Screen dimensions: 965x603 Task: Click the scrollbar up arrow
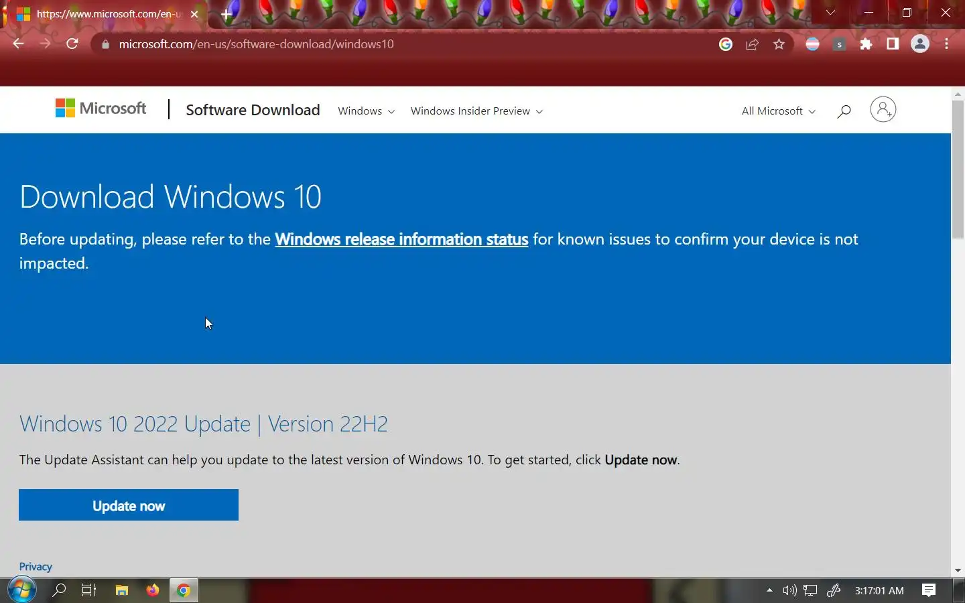[958, 94]
